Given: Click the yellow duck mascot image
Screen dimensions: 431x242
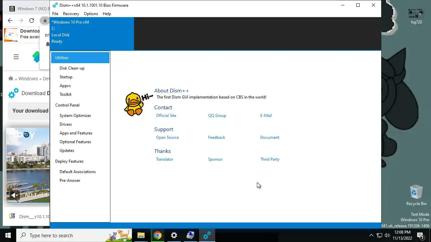Looking at the screenshot, I should [134, 104].
